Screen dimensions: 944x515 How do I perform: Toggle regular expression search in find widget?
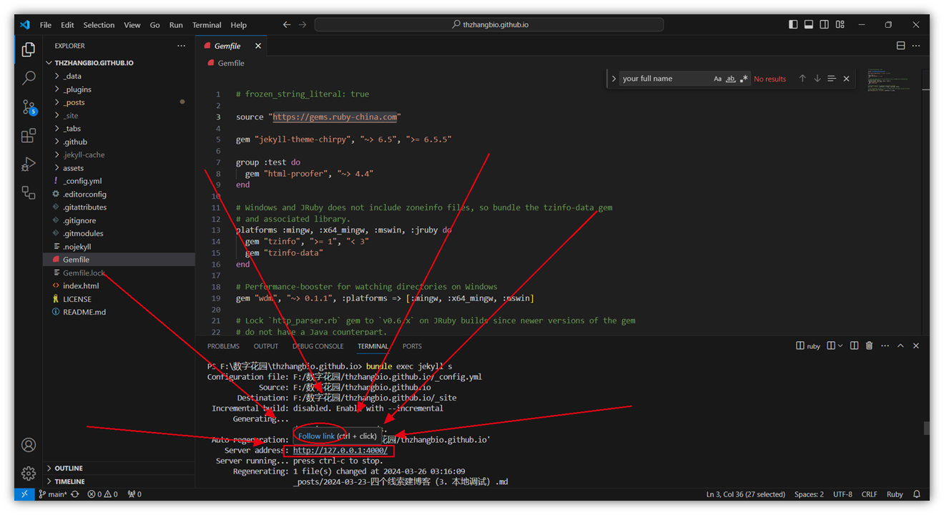744,79
